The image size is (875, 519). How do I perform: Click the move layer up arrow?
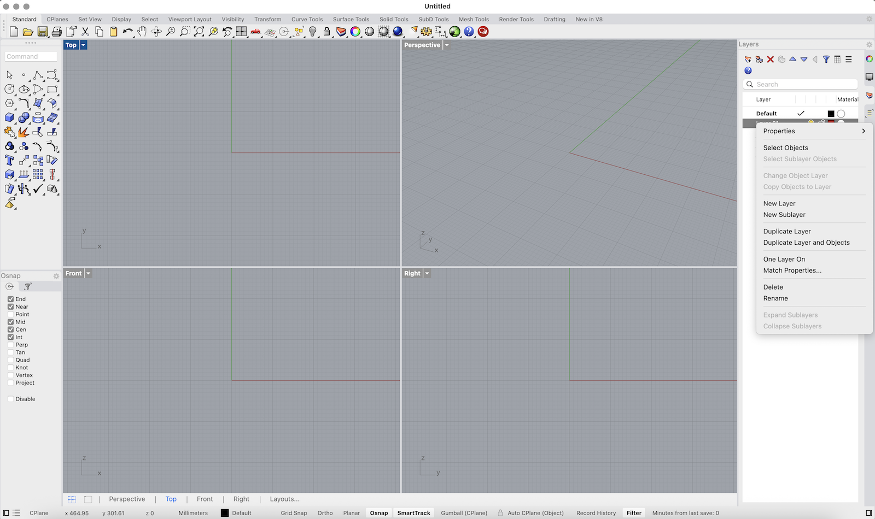(792, 59)
